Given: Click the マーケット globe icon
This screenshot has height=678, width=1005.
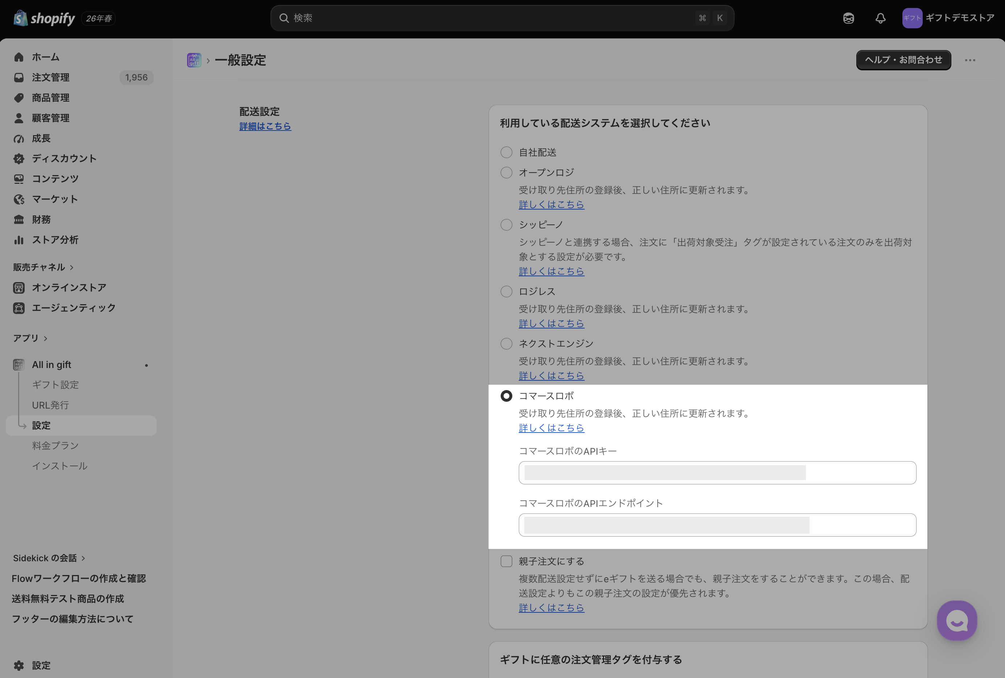Looking at the screenshot, I should (18, 199).
